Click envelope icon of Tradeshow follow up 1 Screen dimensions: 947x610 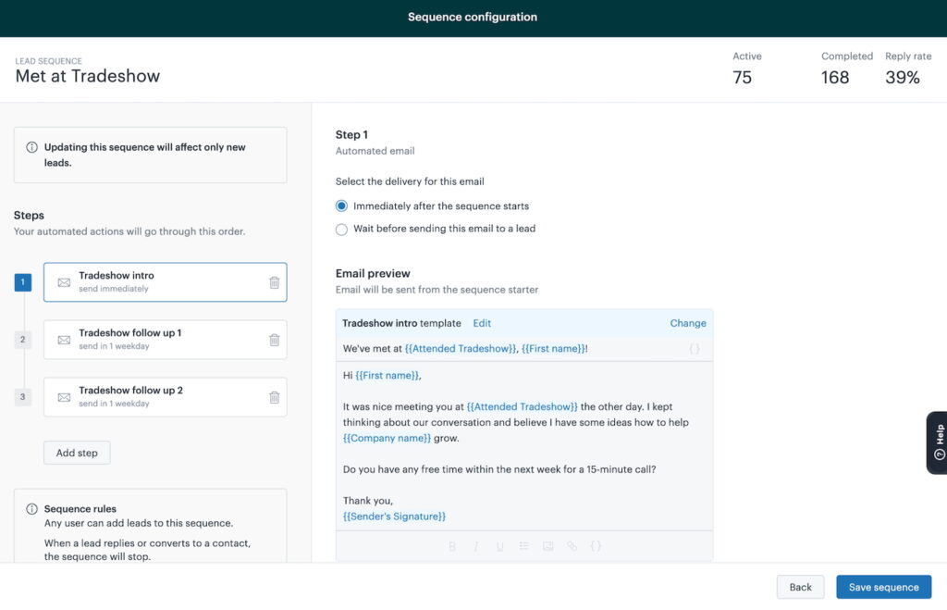(x=64, y=340)
